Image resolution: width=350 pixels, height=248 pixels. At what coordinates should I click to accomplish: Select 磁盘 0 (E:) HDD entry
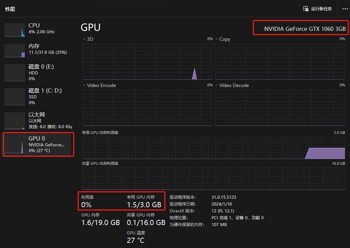(38, 73)
